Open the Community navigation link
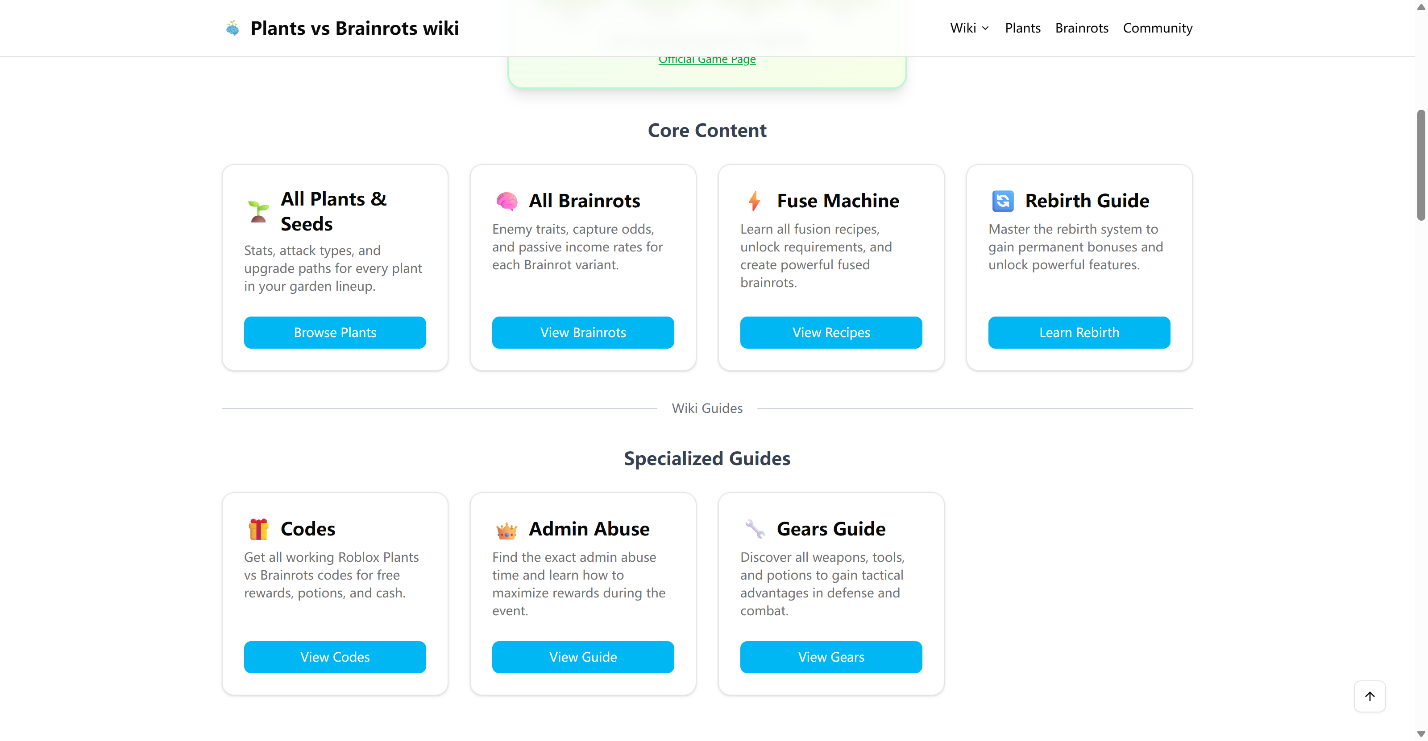Screen dimensions: 1428x741 1158,28
